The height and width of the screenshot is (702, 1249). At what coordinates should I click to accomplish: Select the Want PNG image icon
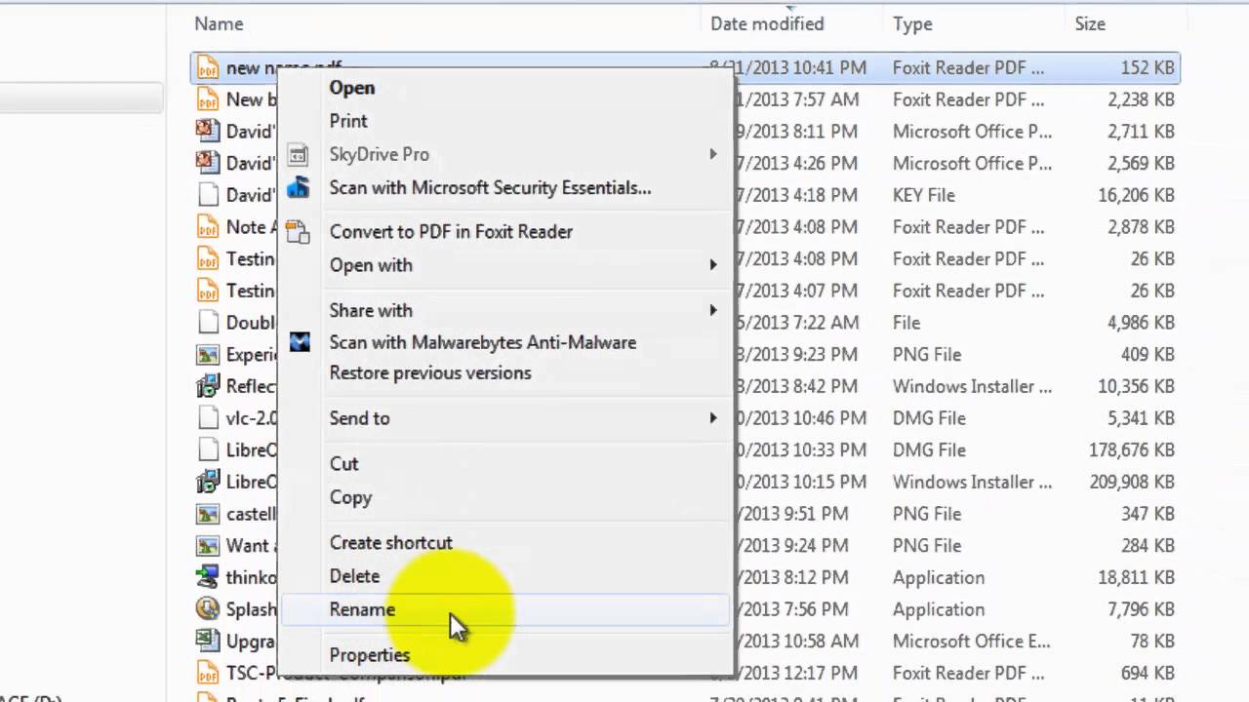(x=208, y=546)
